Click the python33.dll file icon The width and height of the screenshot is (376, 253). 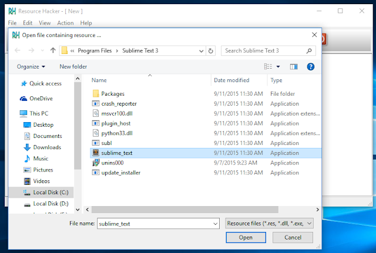pyautogui.click(x=96, y=133)
